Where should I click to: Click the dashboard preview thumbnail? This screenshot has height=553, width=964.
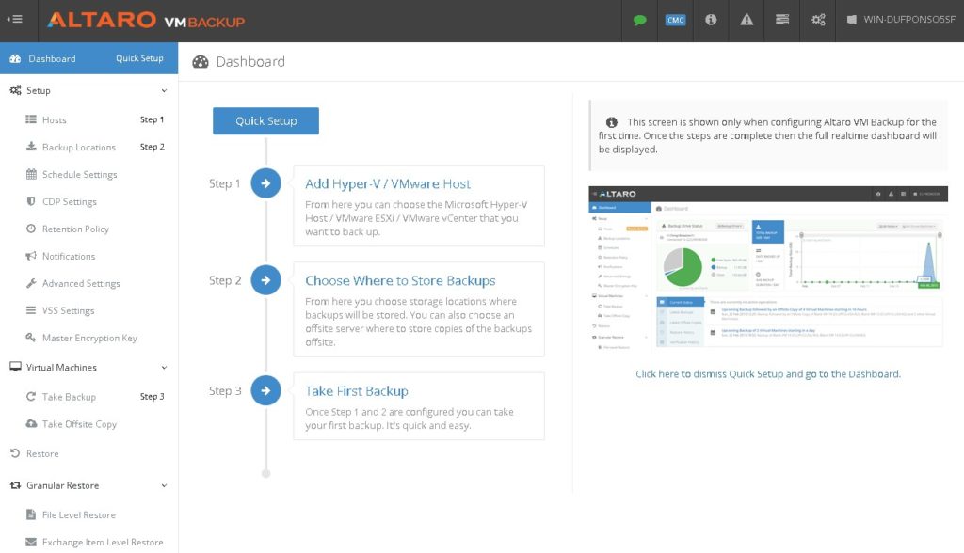(x=768, y=269)
